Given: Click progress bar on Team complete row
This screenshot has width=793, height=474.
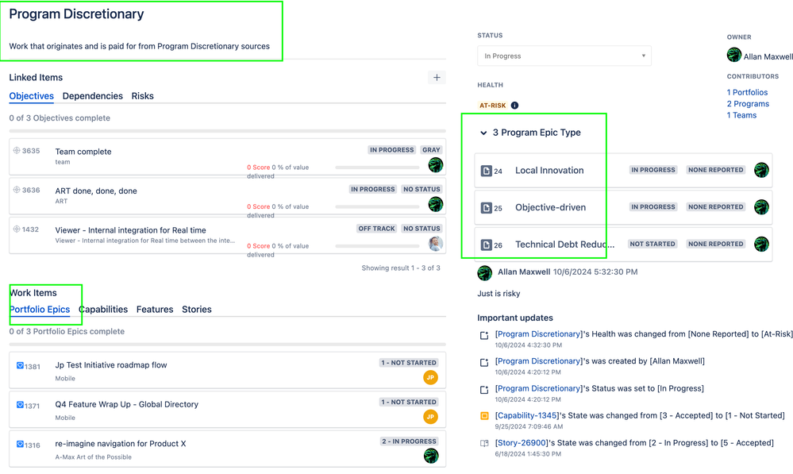Looking at the screenshot, I should 377,168.
